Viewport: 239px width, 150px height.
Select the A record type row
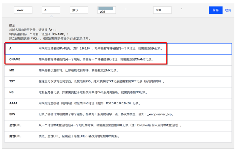point(118,49)
